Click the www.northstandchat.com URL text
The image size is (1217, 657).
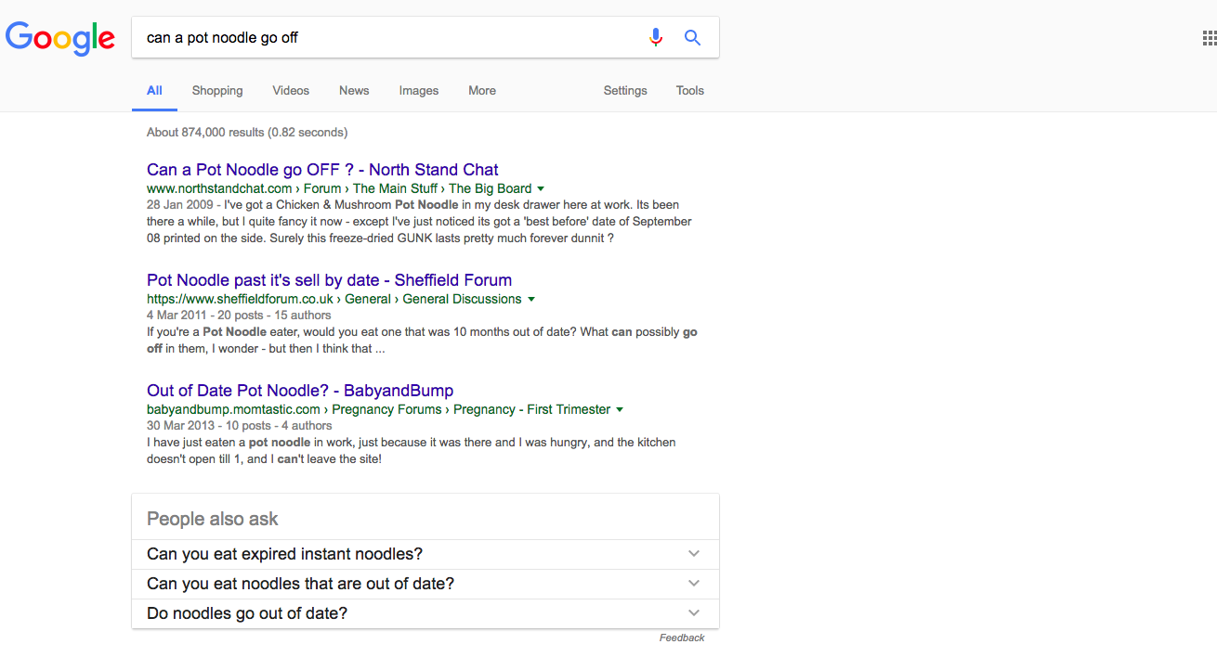tap(218, 188)
